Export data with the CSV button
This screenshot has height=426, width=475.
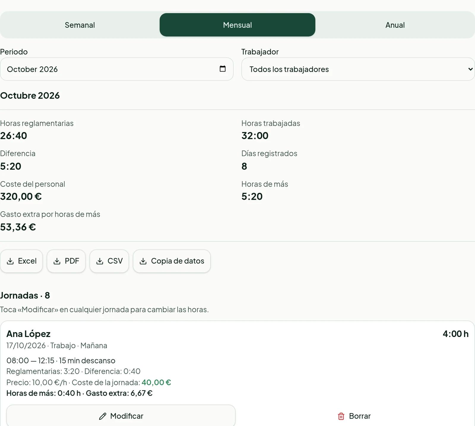click(109, 261)
